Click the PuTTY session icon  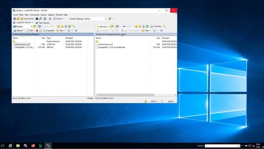tap(40, 19)
